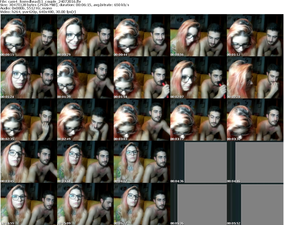Select the thumbnail stamped 00:05:22
The height and width of the screenshot is (225, 284).
142,204
